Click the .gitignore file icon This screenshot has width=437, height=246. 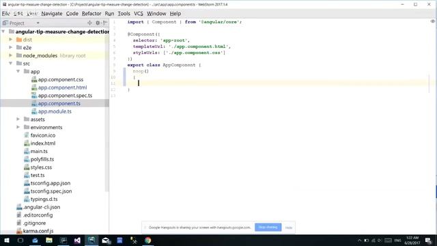[19, 223]
